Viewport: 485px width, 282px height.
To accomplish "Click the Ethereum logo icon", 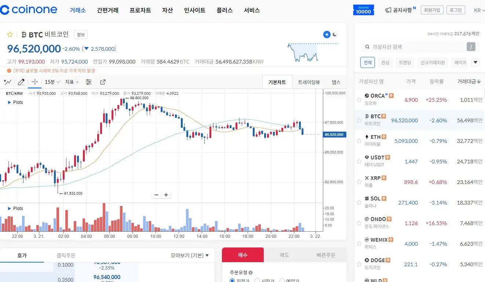I will pos(367,137).
